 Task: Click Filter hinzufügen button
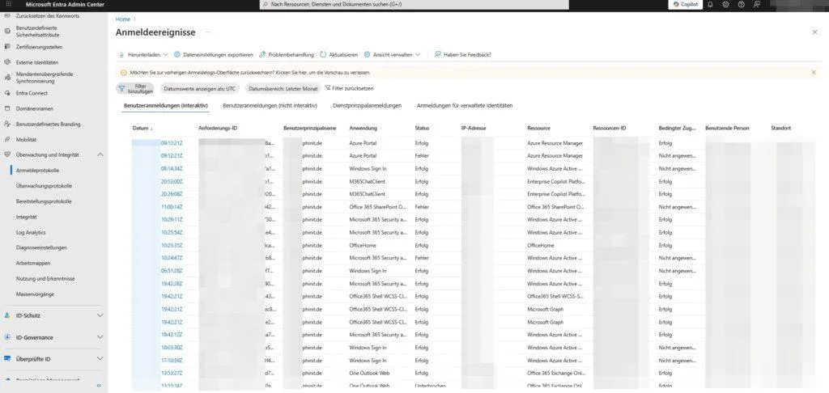click(136, 88)
